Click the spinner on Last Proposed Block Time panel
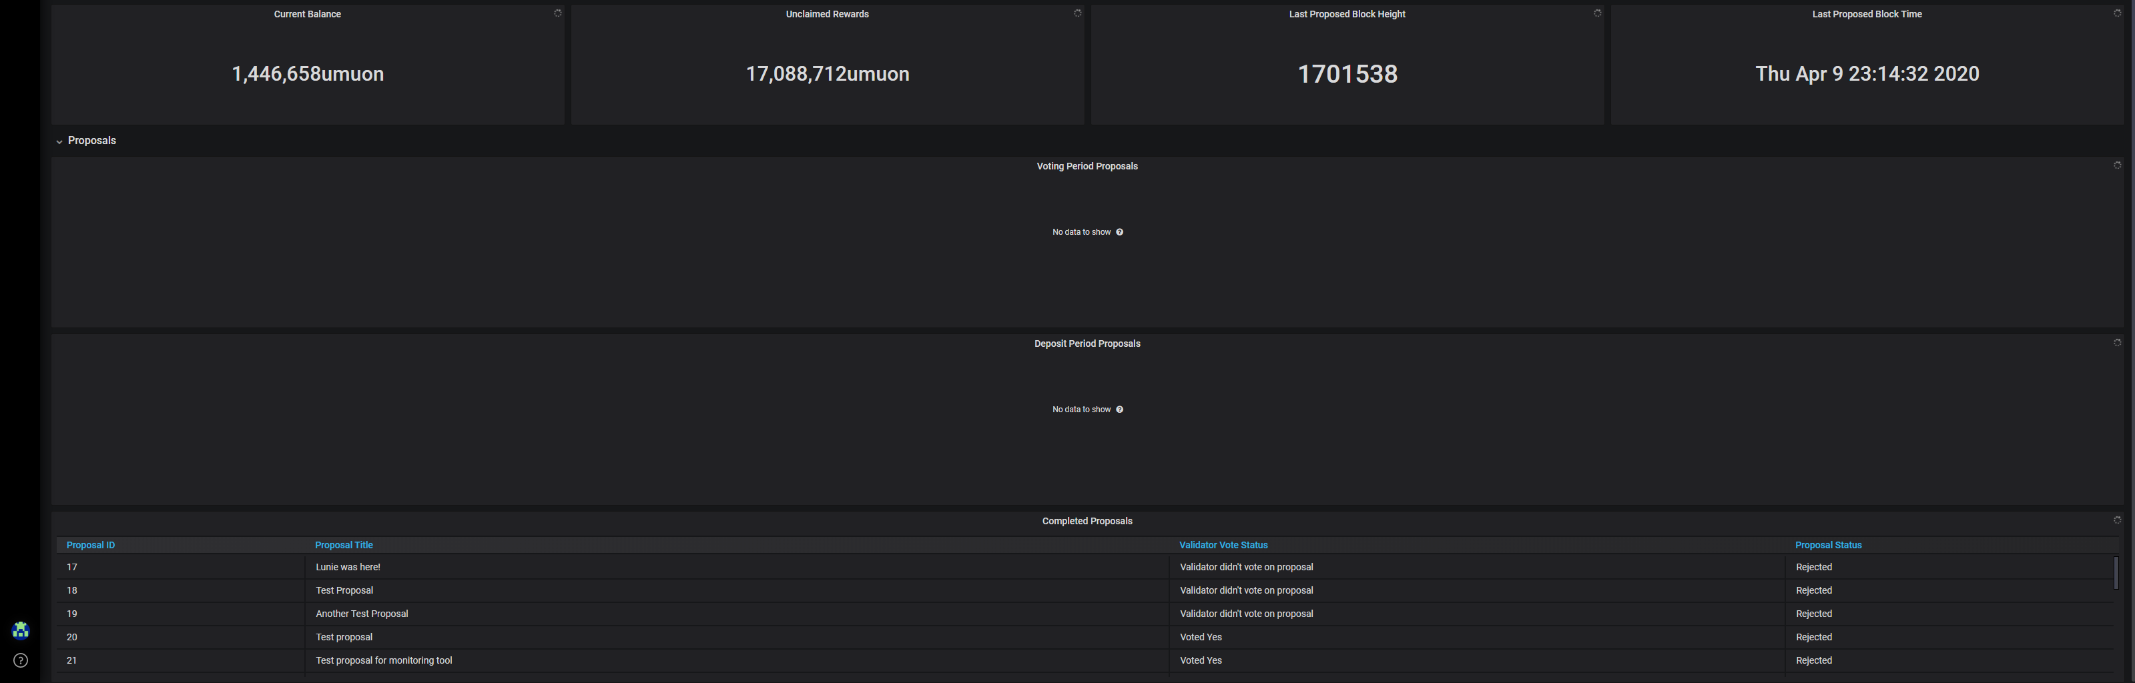Image resolution: width=2135 pixels, height=683 pixels. click(2118, 13)
